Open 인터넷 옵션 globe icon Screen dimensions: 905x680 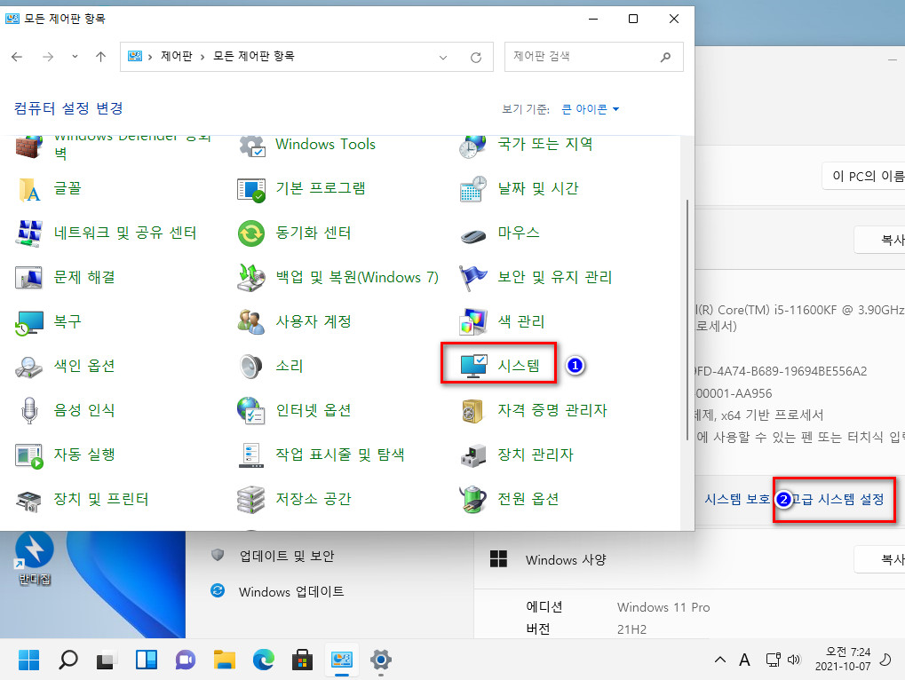[x=251, y=410]
